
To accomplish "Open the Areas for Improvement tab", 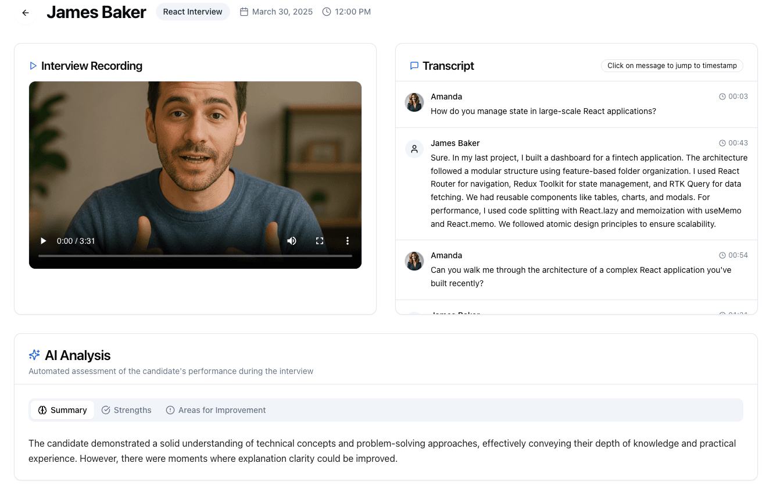I will click(x=216, y=410).
